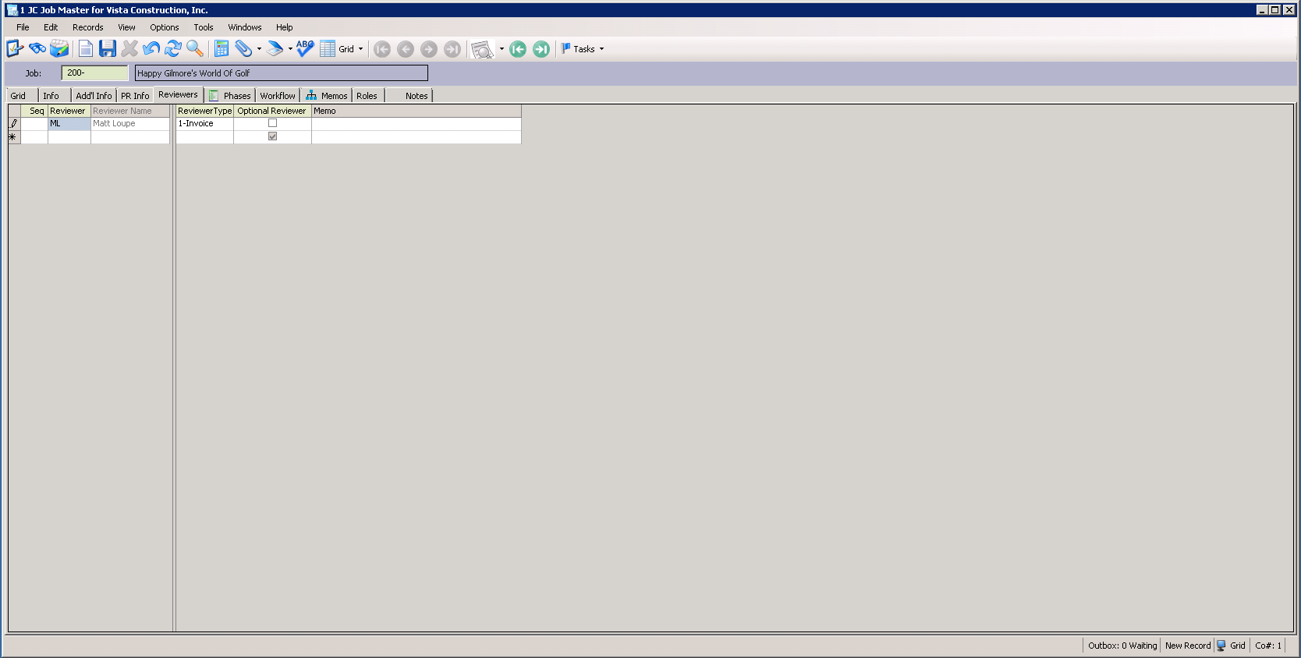The width and height of the screenshot is (1301, 658).
Task: Click the Memo column header
Action: (x=417, y=111)
